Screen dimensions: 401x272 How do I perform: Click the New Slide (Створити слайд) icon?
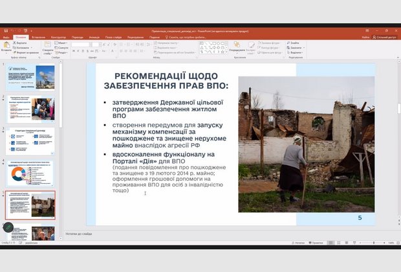click(x=47, y=45)
